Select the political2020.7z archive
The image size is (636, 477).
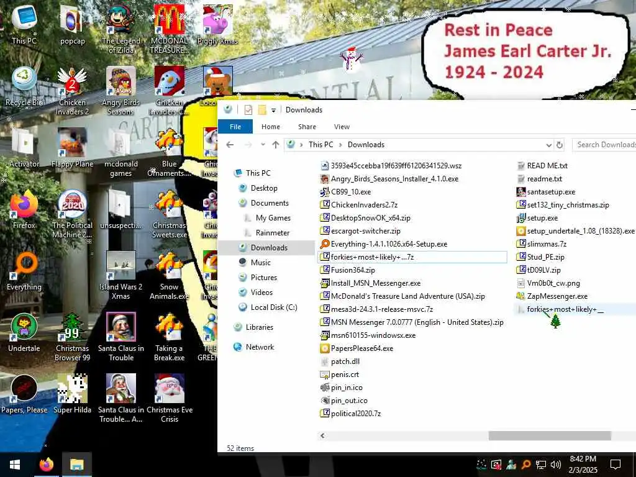(x=356, y=414)
